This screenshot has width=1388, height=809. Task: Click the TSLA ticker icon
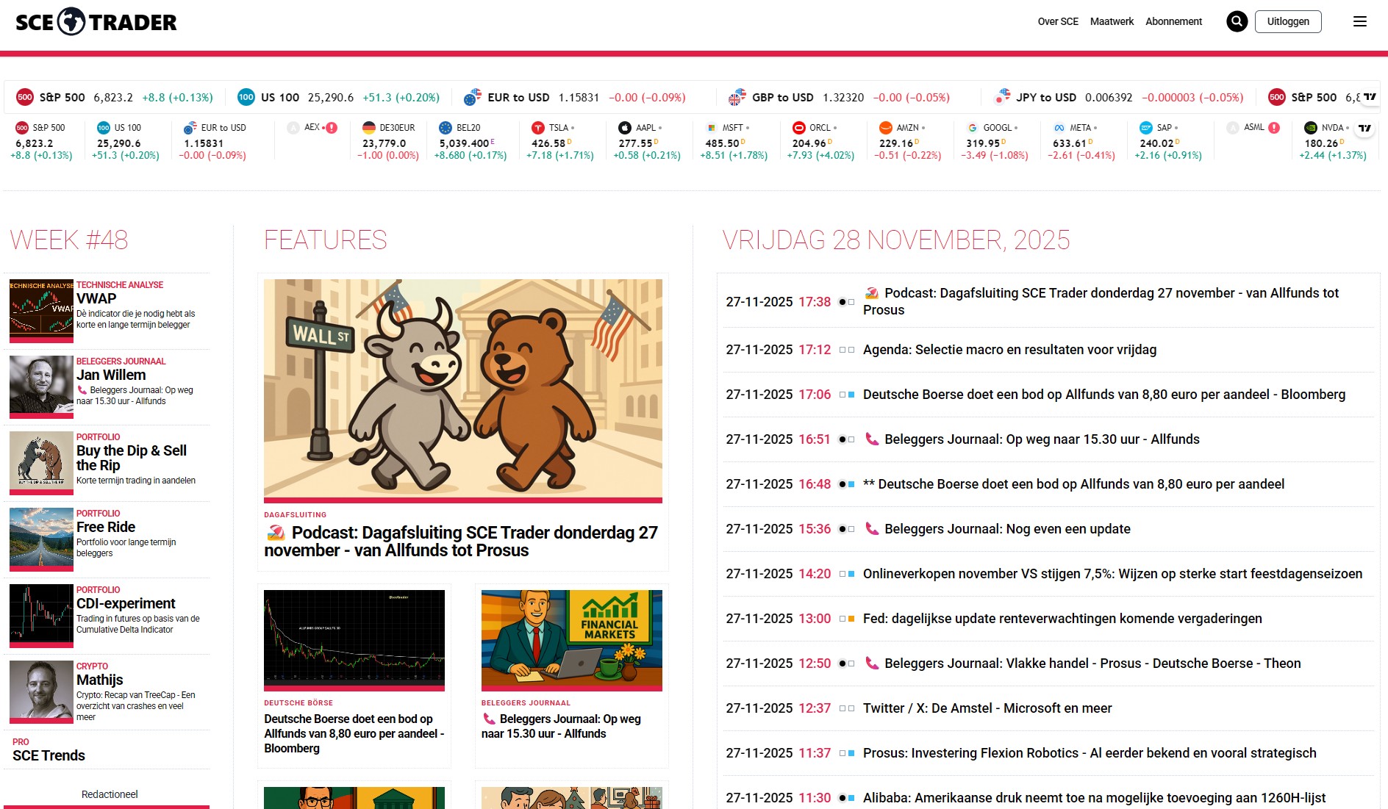pyautogui.click(x=537, y=128)
